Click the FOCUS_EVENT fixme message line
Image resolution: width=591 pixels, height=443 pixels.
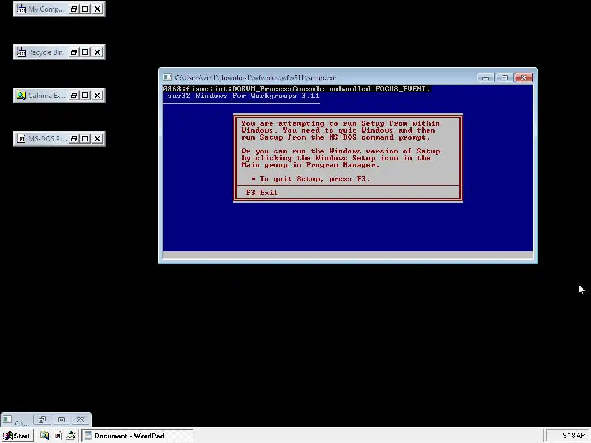coord(296,89)
